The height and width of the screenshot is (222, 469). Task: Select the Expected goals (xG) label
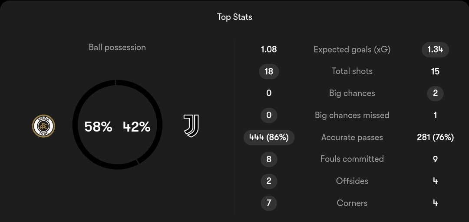(352, 49)
